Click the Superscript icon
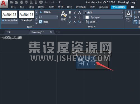140x104 pixels. click(70, 22)
